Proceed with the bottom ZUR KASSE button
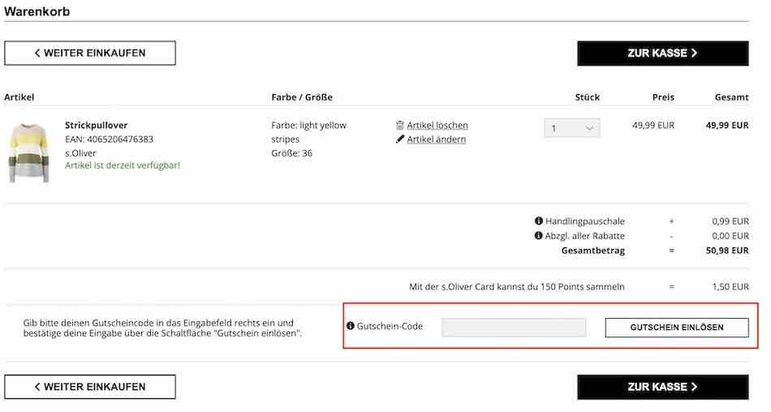The width and height of the screenshot is (771, 412). [663, 387]
